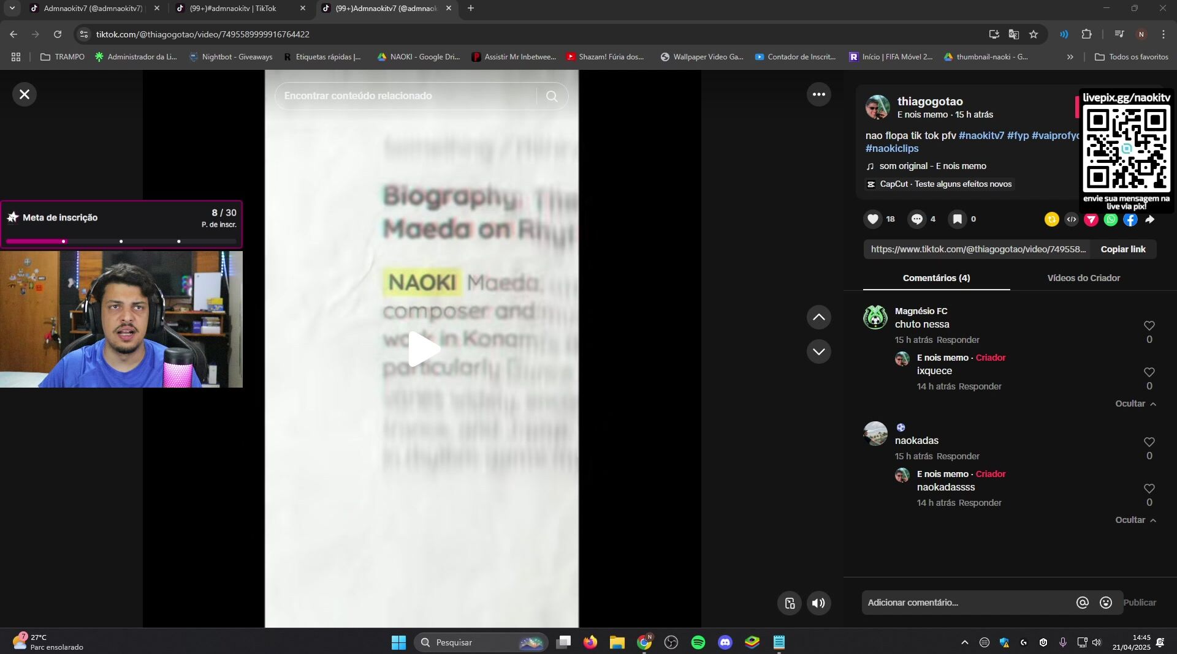Close the TikTok video viewer
The height and width of the screenshot is (654, 1177).
pyautogui.click(x=25, y=94)
